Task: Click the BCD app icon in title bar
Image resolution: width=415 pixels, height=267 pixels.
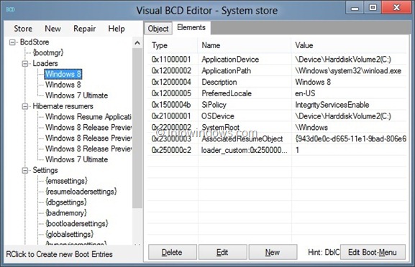Action: click(x=10, y=10)
